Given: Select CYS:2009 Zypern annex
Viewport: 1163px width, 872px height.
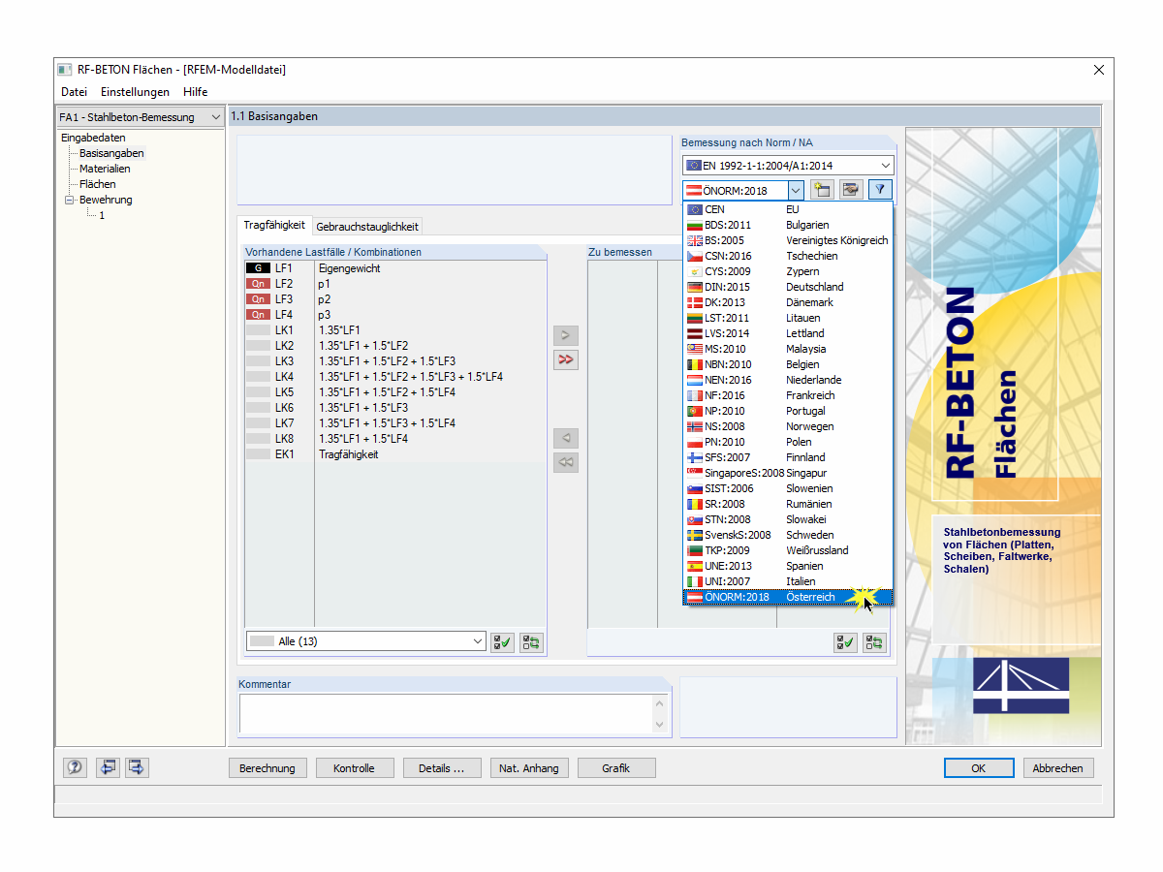Looking at the screenshot, I should pyautogui.click(x=788, y=271).
